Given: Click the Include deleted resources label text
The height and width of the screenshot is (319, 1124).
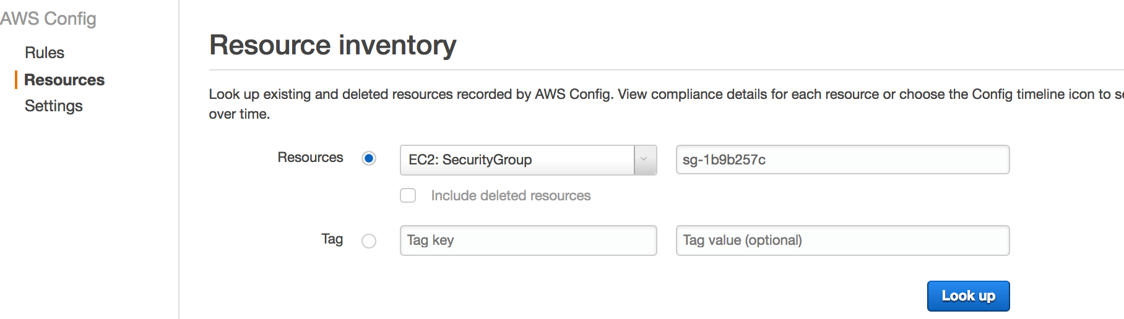Looking at the screenshot, I should 511,196.
